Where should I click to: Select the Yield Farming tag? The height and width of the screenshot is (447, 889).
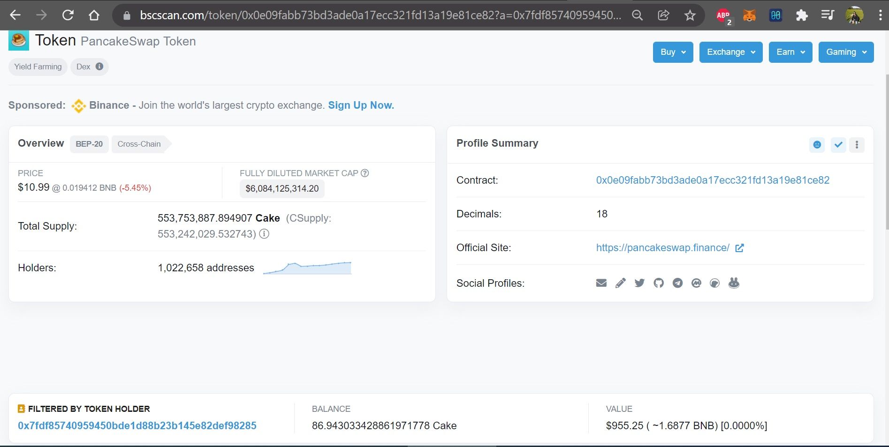pos(38,67)
